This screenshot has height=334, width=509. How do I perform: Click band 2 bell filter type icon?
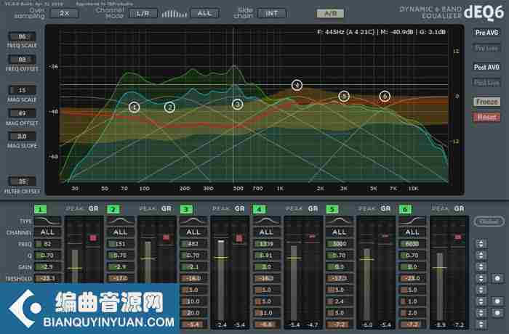tap(121, 221)
